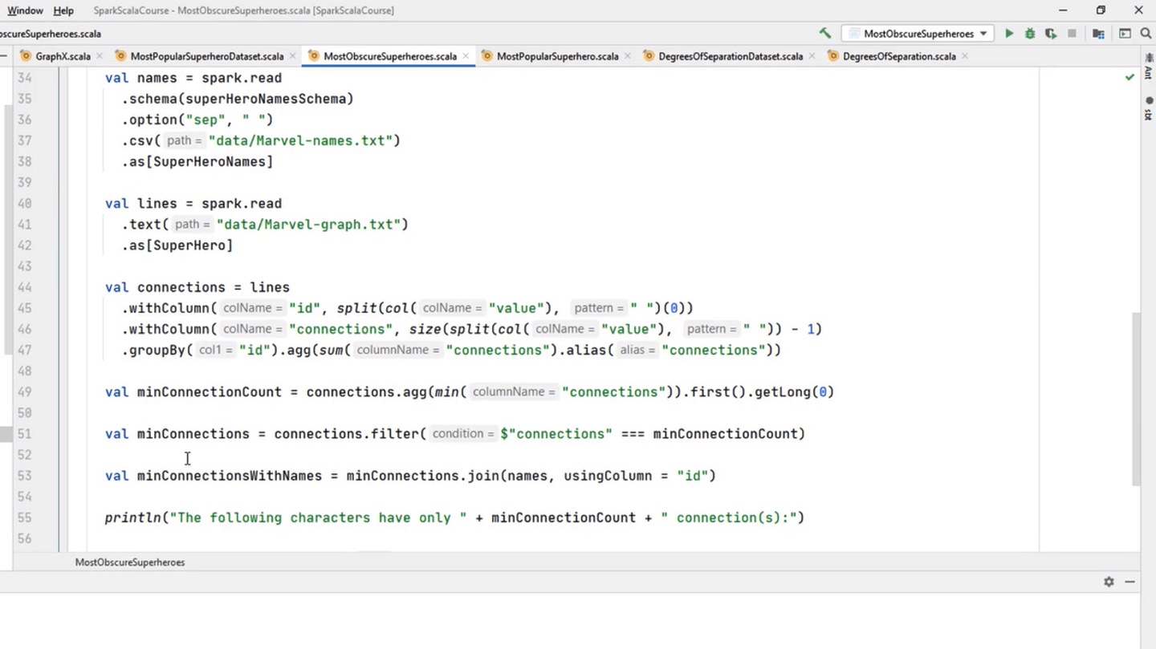The height and width of the screenshot is (649, 1156).
Task: Switch to the GraphX.scala tab
Action: coord(62,56)
